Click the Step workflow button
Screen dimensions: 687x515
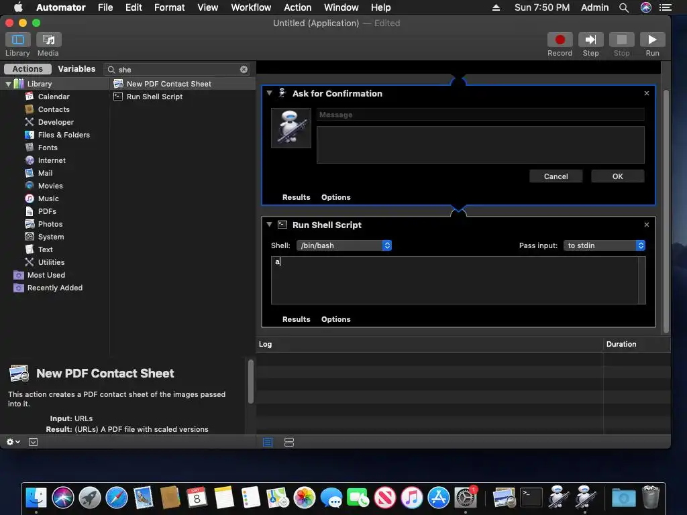coord(590,40)
